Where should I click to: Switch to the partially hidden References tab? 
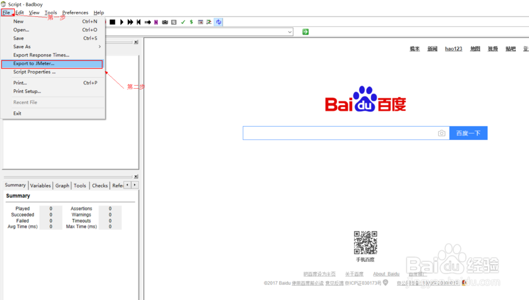coord(117,185)
